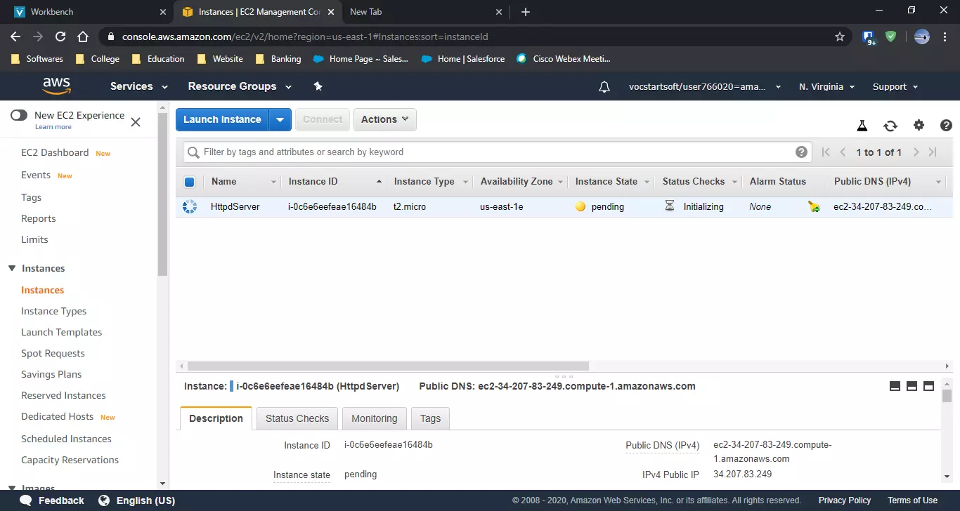The image size is (960, 511).
Task: Click the Launch Instance button
Action: [x=222, y=119]
